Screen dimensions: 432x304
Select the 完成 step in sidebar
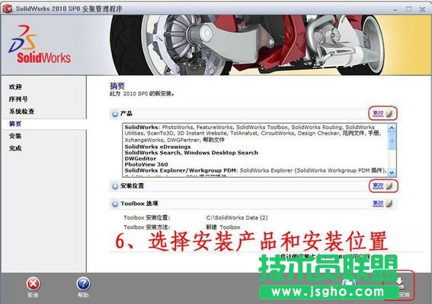click(15, 148)
